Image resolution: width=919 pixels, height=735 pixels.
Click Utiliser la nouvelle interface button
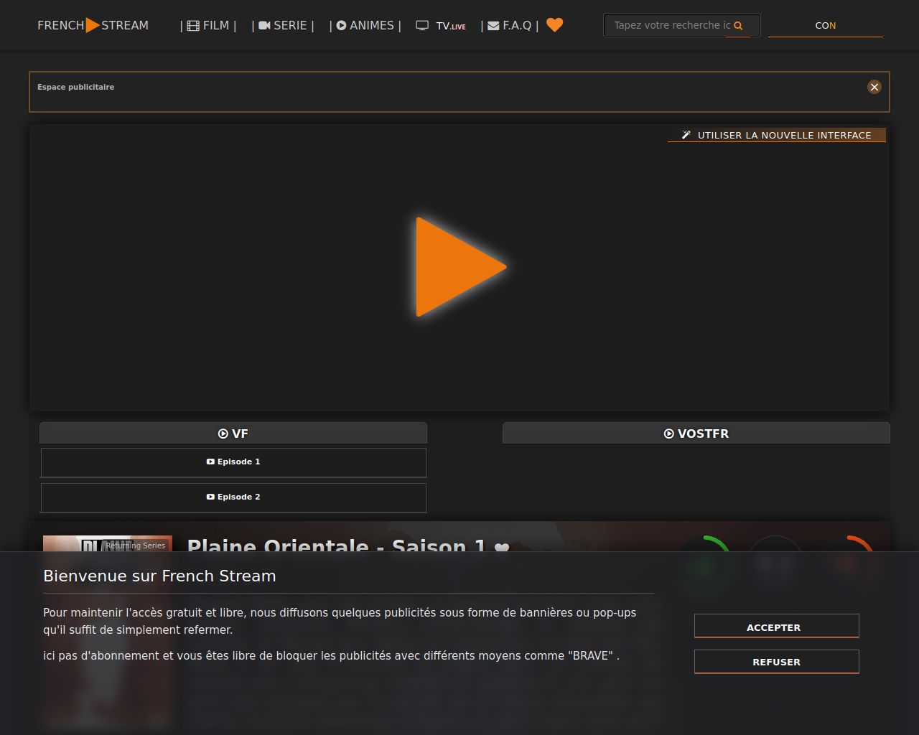(x=777, y=135)
